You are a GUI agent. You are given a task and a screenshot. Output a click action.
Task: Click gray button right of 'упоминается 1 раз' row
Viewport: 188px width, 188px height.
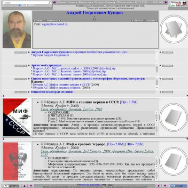167,52
